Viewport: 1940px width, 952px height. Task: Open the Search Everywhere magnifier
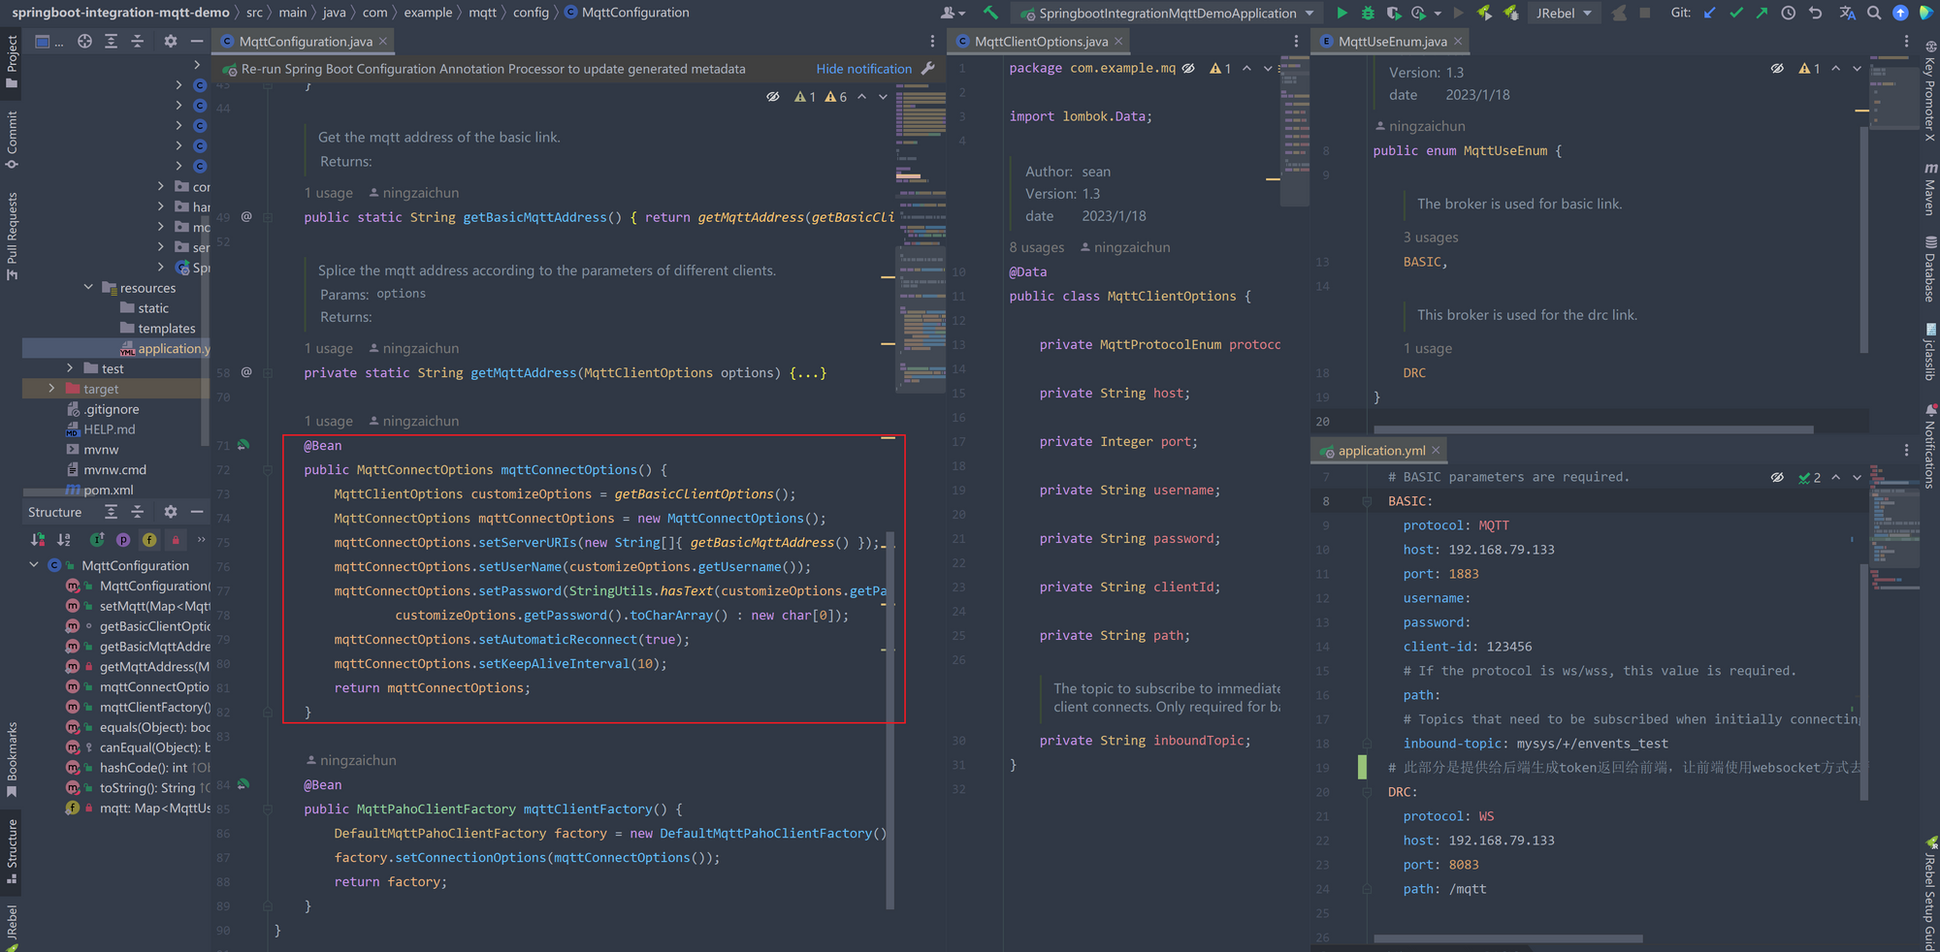1874,13
